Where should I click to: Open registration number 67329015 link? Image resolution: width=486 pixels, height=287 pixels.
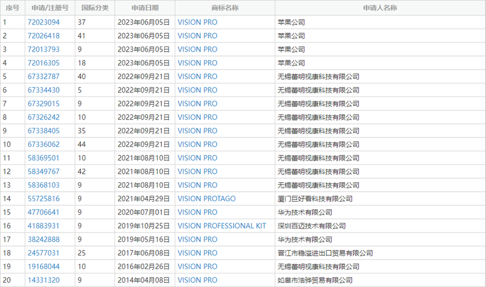coord(43,104)
